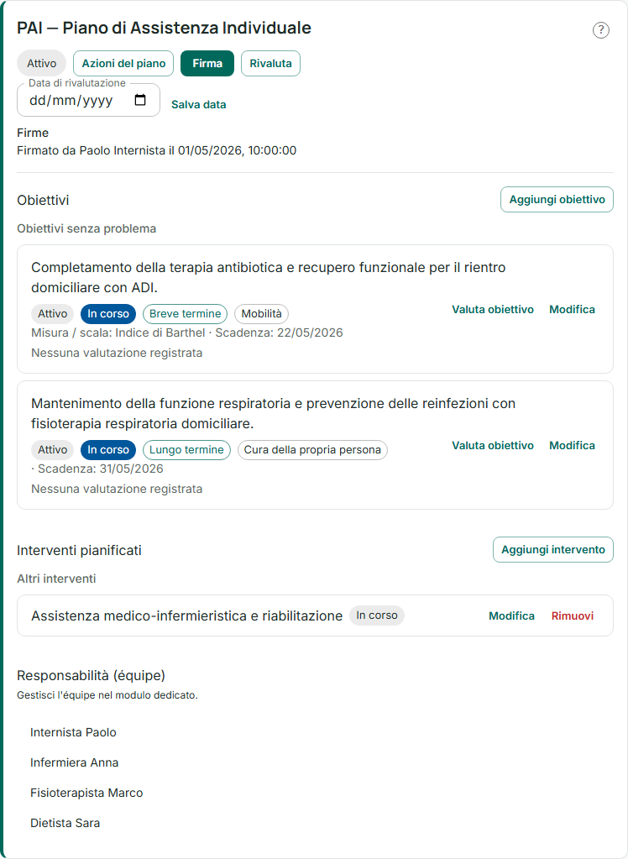The image size is (628, 859).
Task: Select the Mobilità category chip
Action: tap(261, 314)
